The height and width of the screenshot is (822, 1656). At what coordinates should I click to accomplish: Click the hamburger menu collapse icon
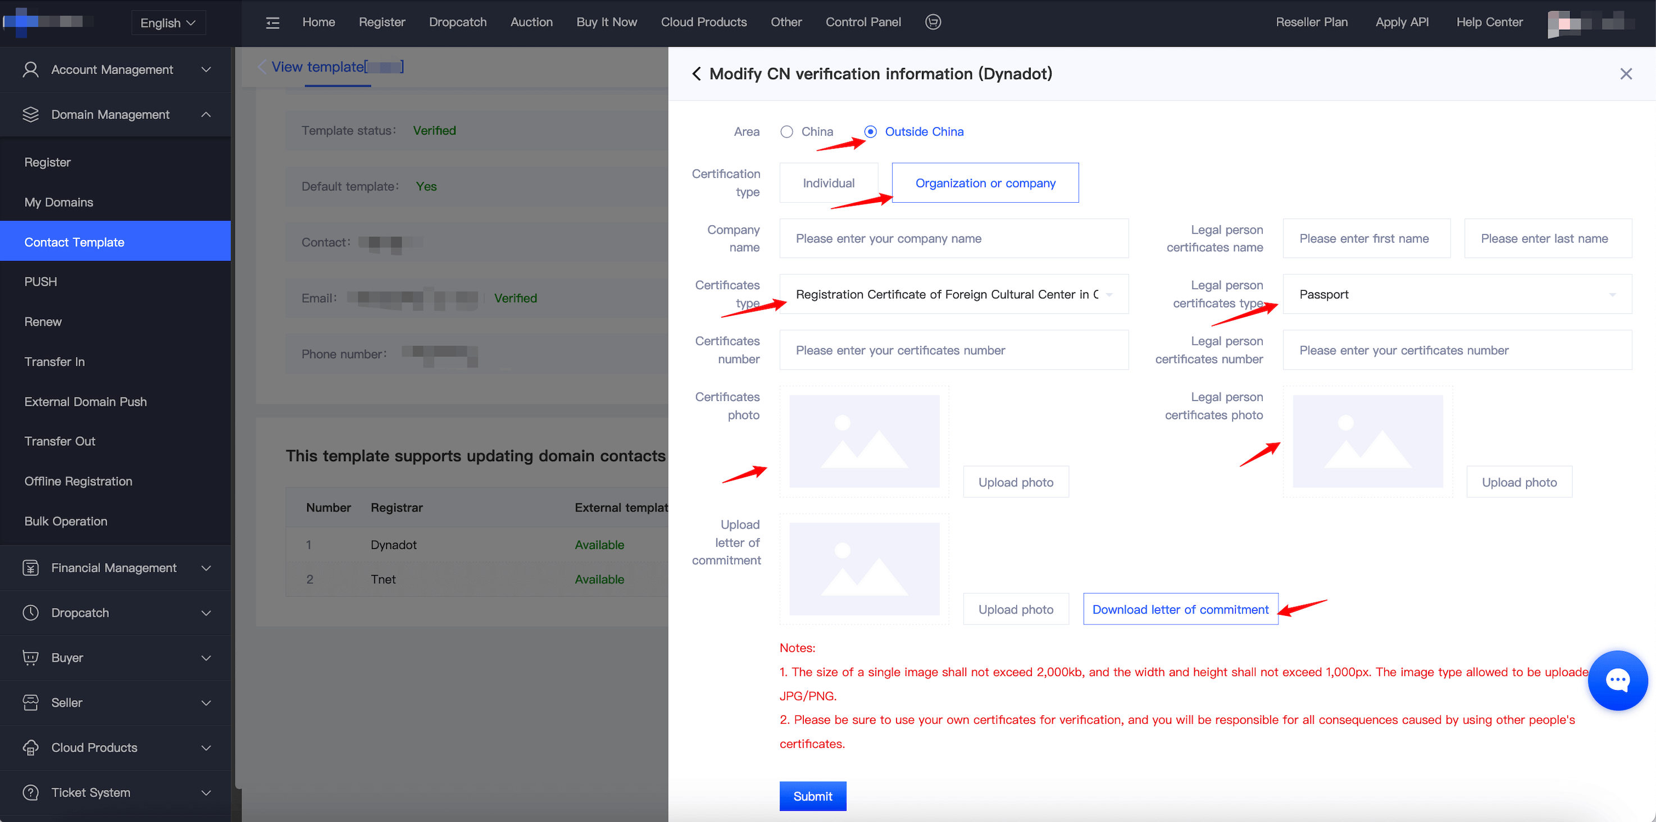[272, 22]
